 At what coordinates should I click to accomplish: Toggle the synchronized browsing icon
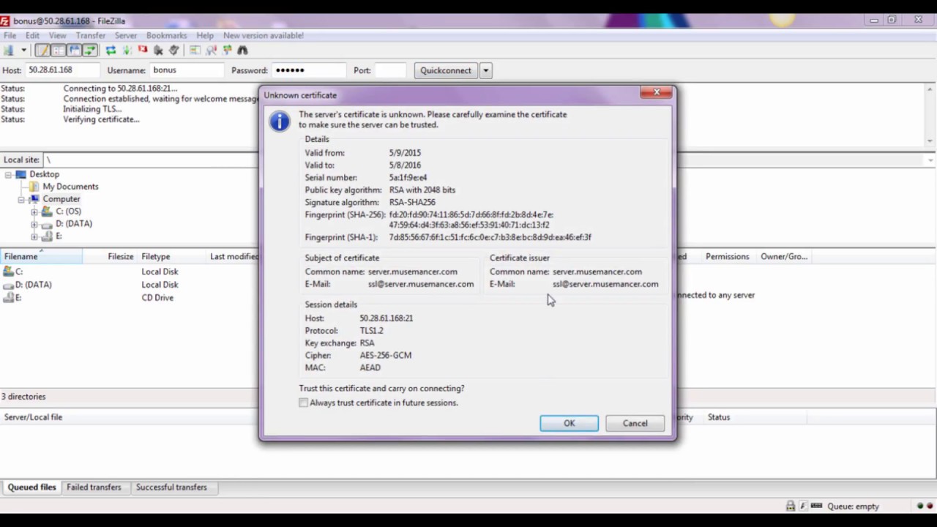pyautogui.click(x=227, y=50)
